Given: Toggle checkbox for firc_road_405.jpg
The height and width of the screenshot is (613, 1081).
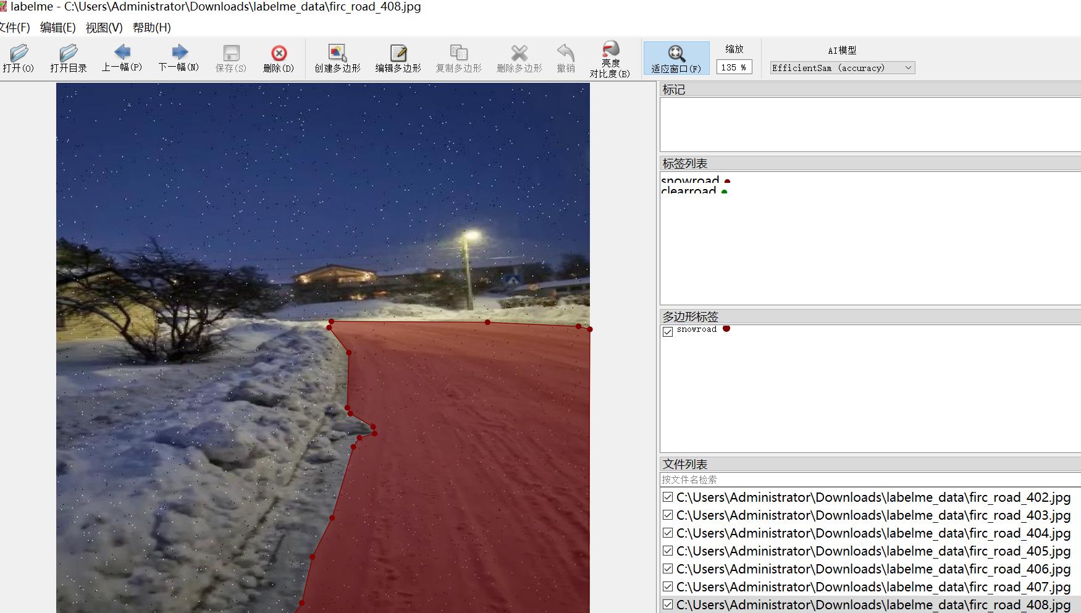Looking at the screenshot, I should (668, 551).
